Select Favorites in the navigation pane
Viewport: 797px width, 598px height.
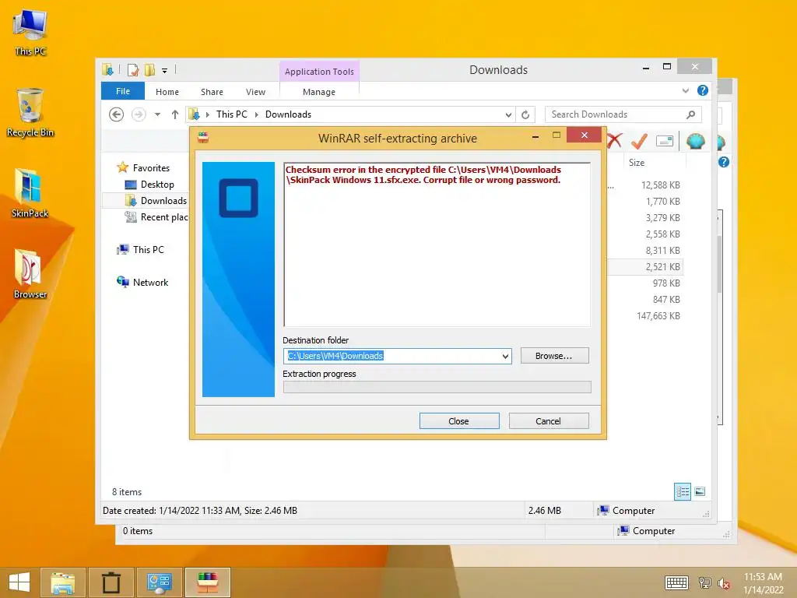click(x=143, y=168)
